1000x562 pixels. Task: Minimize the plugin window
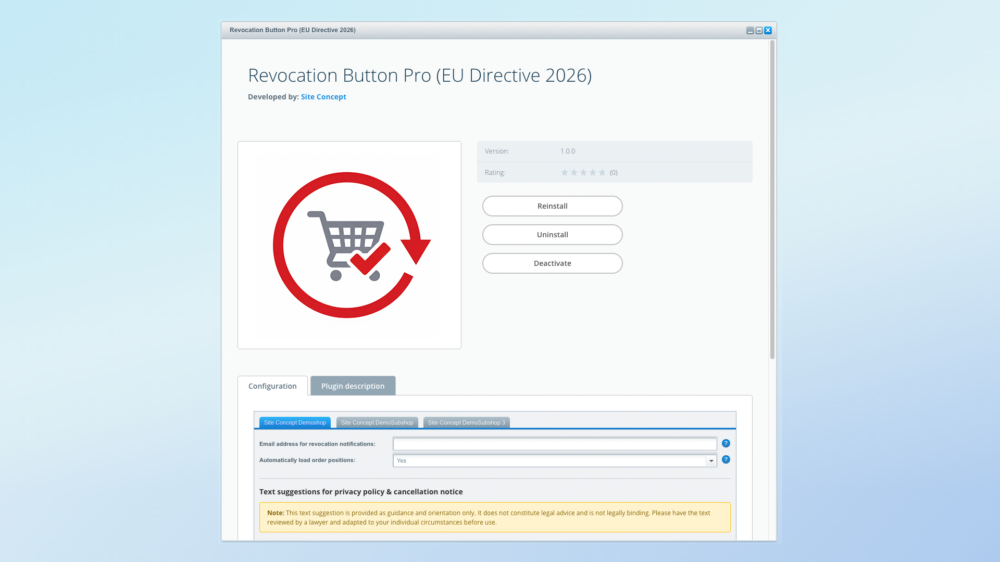pyautogui.click(x=750, y=31)
